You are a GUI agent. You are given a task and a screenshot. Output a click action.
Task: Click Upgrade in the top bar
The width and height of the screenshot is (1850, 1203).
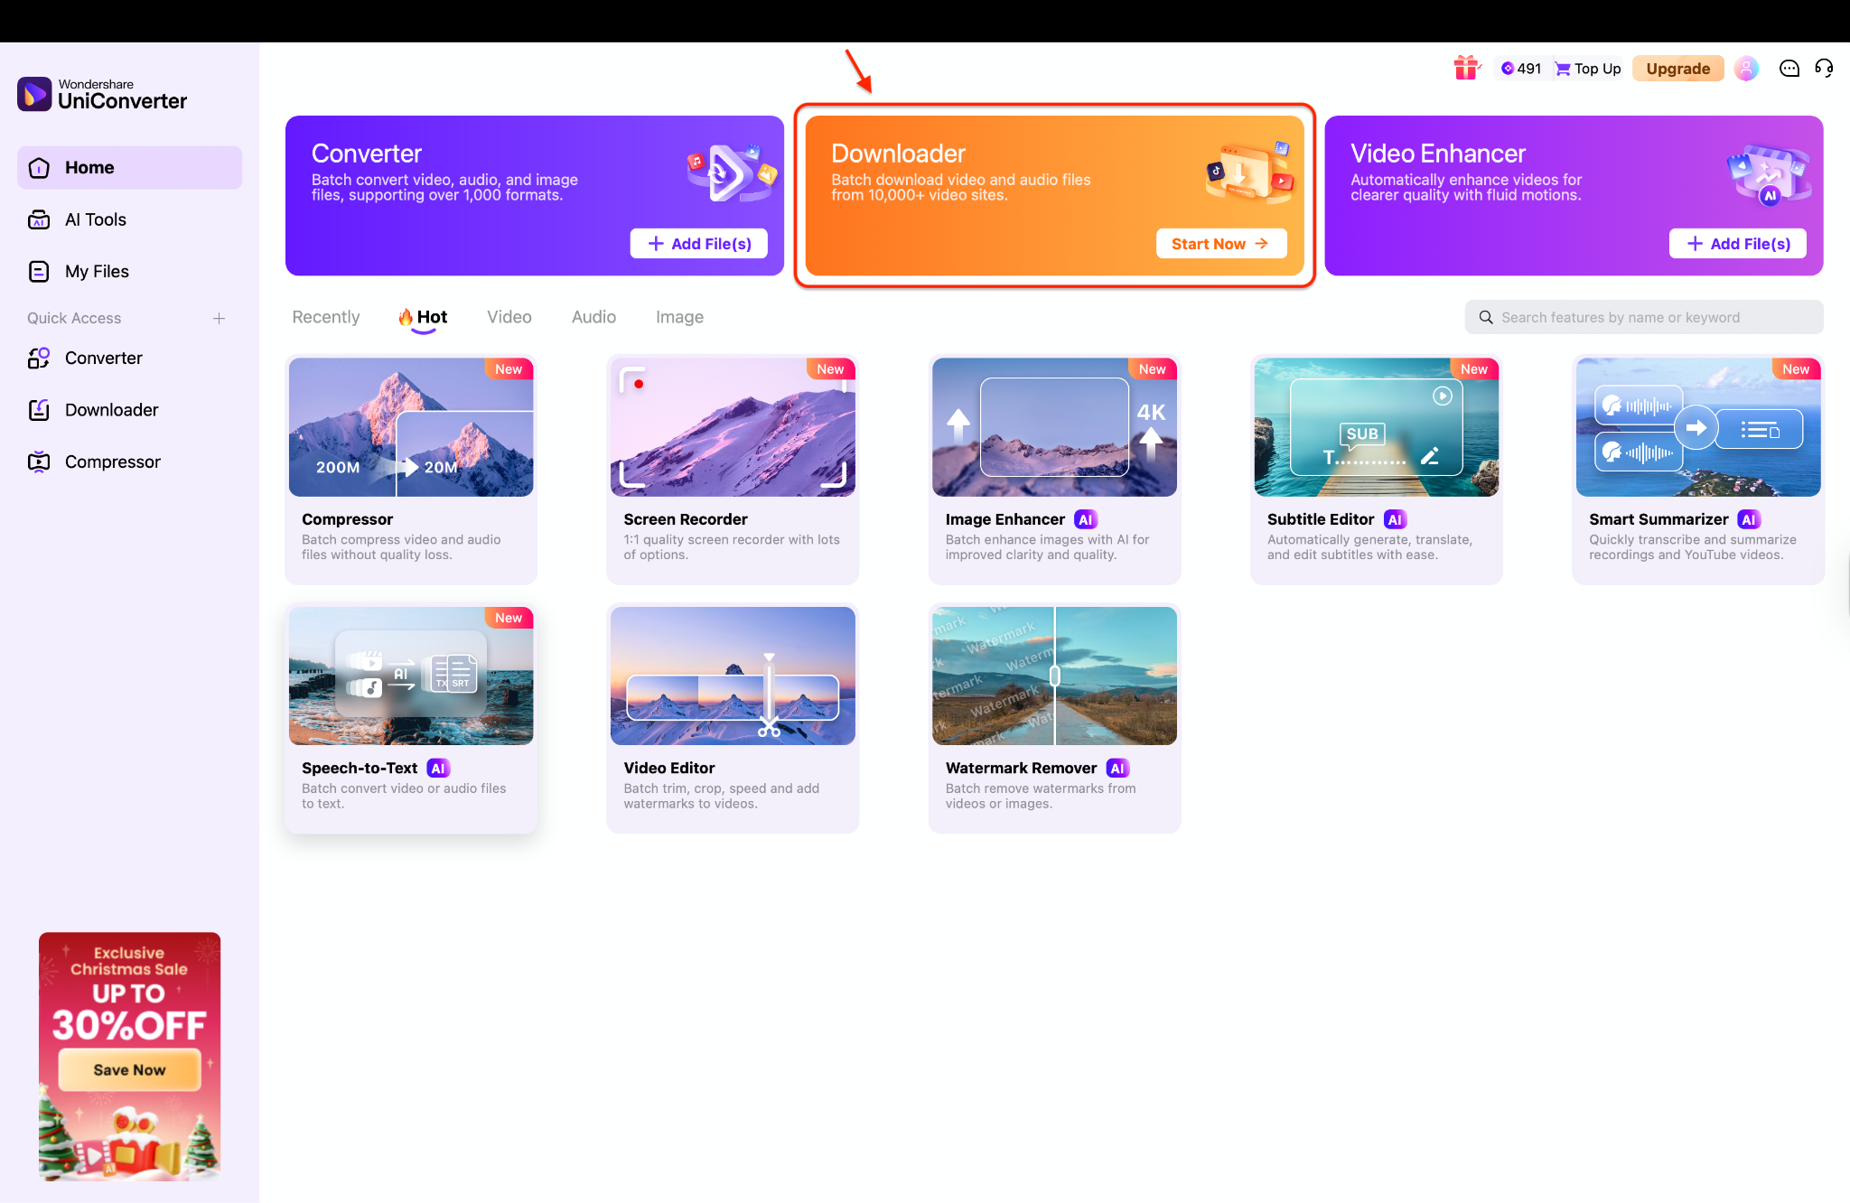(1677, 68)
